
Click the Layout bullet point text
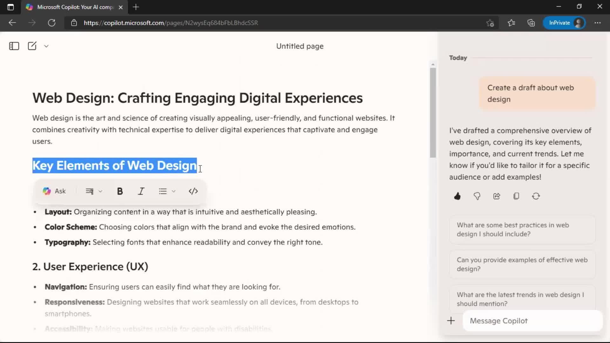click(181, 212)
